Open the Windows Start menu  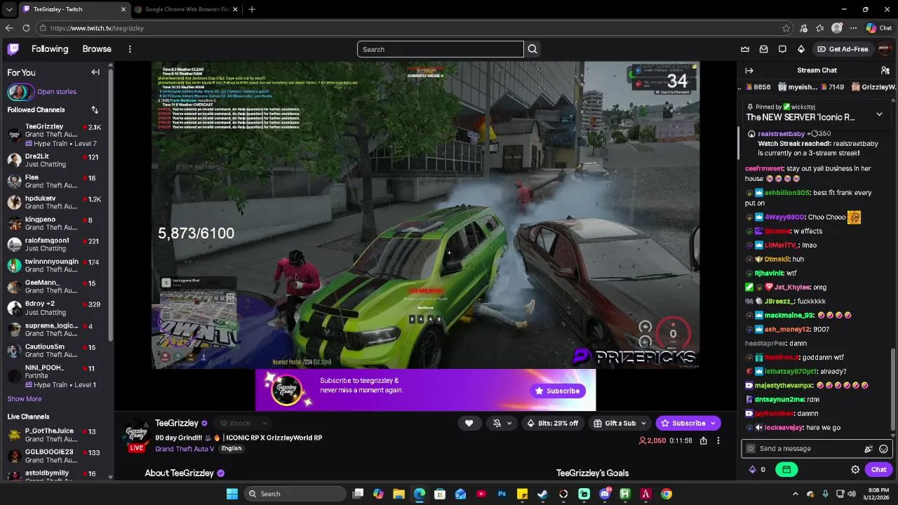click(232, 494)
